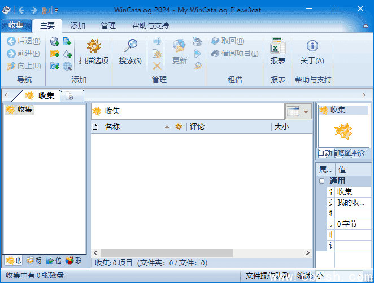
Task: Select the 自动 preview tab
Action: click(325, 153)
